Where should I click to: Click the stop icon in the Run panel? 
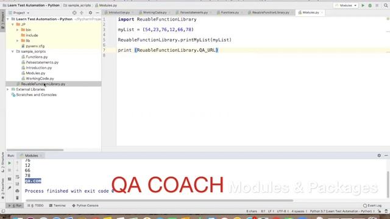pos(10,170)
